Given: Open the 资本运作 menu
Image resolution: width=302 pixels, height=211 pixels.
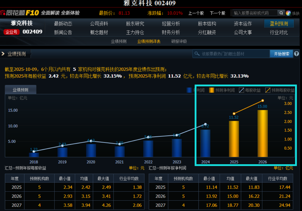Looking at the screenshot, I should [243, 24].
